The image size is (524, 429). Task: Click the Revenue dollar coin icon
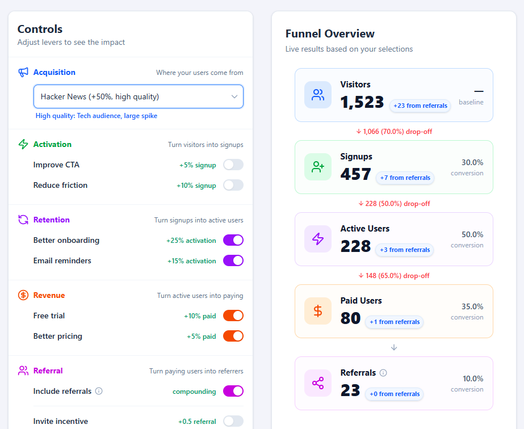pyautogui.click(x=23, y=295)
